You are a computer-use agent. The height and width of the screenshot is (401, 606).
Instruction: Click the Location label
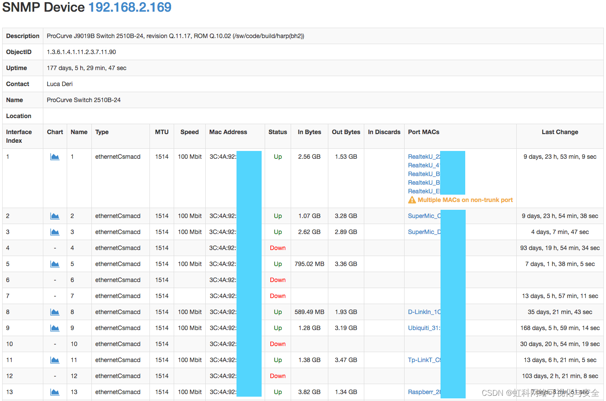[19, 116]
